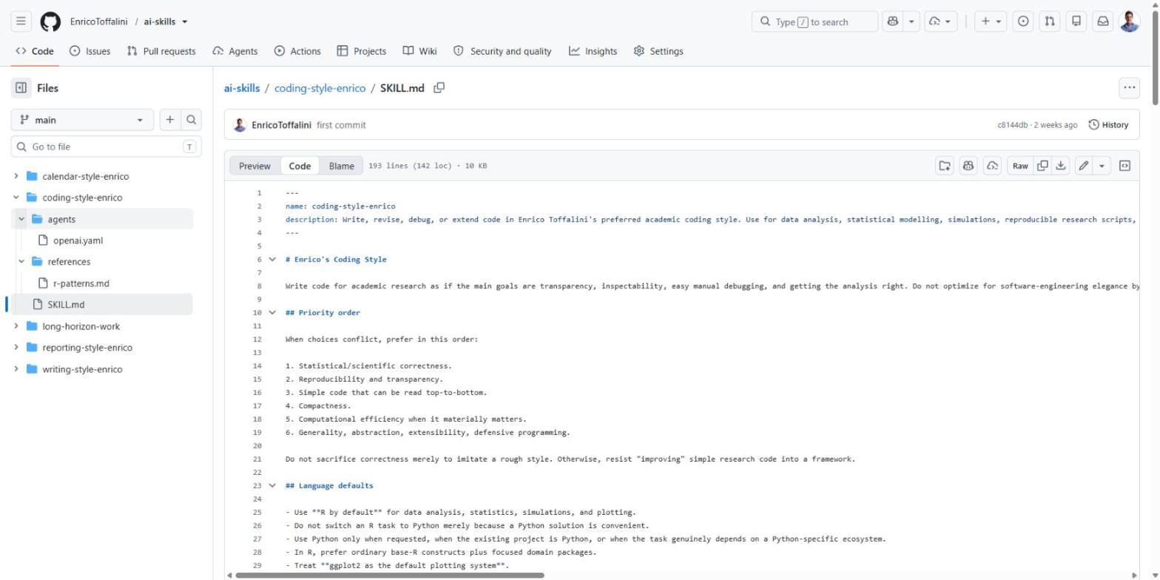1160x580 pixels.
Task: Search this repository's files with magnifier icon
Action: (191, 120)
